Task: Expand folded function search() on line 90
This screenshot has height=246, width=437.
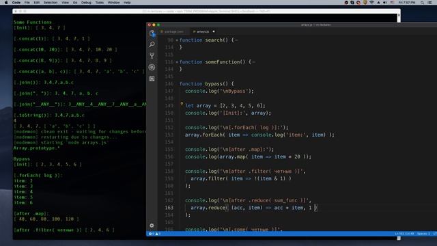Action: [177, 40]
